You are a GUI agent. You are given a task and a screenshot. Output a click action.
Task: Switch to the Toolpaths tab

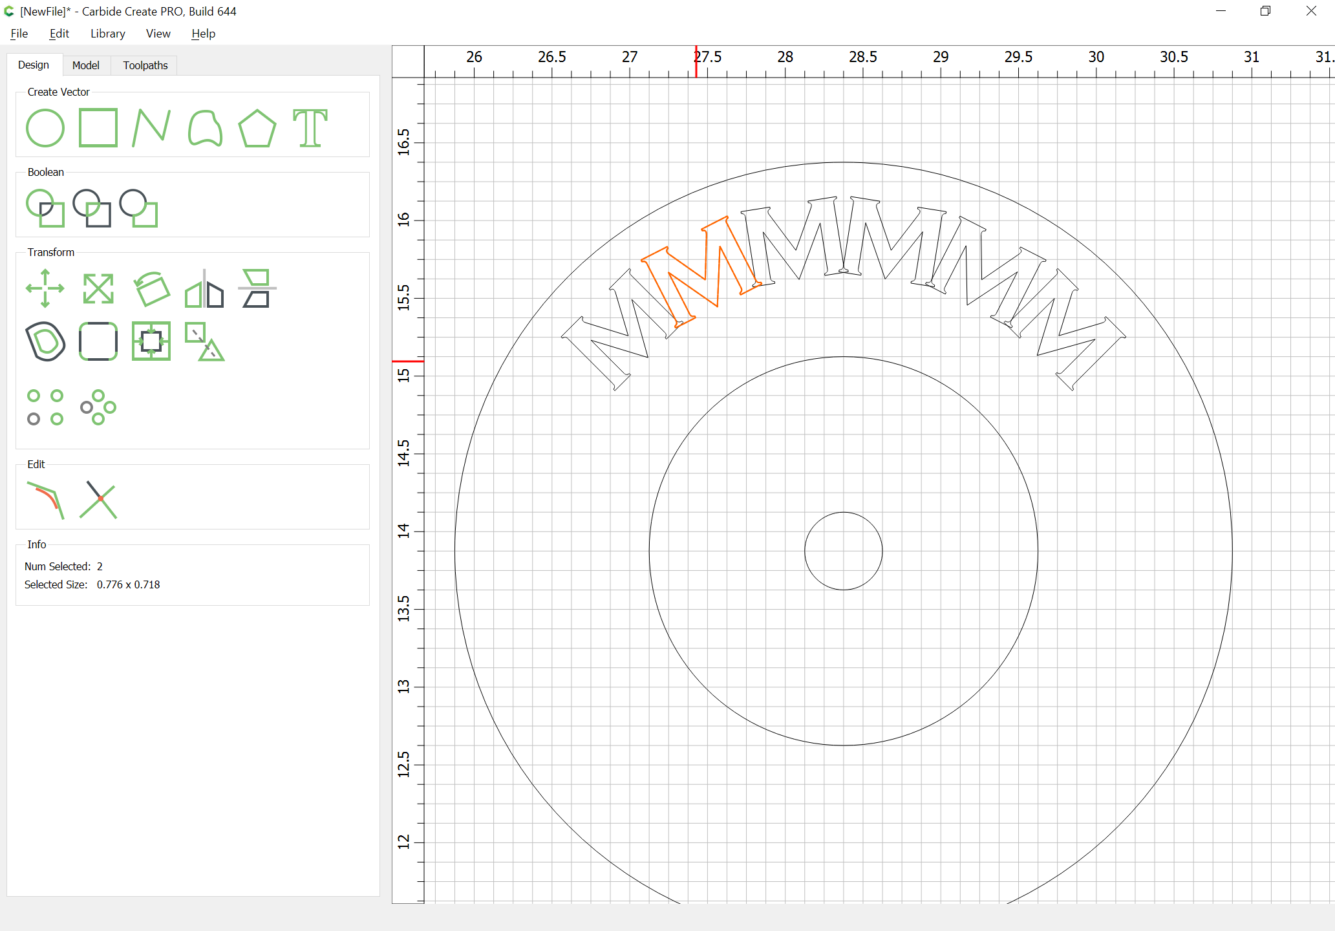coord(145,65)
